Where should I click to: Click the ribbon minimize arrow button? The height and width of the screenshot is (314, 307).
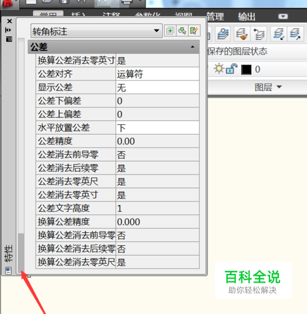click(x=283, y=16)
